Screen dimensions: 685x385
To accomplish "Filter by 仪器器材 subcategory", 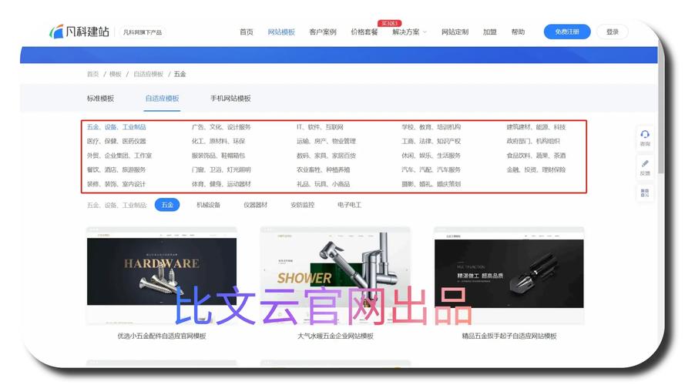I will pyautogui.click(x=256, y=205).
